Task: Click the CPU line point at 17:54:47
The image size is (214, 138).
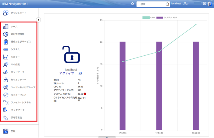Action: pos(159,51)
